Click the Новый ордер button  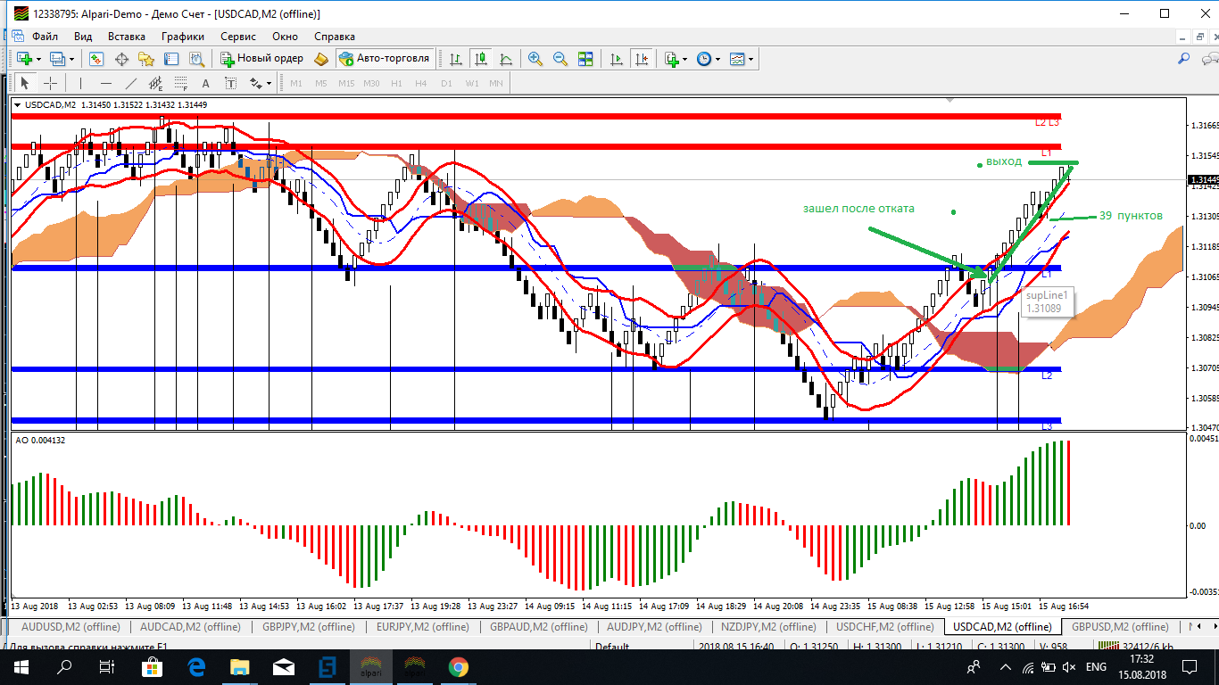[262, 59]
